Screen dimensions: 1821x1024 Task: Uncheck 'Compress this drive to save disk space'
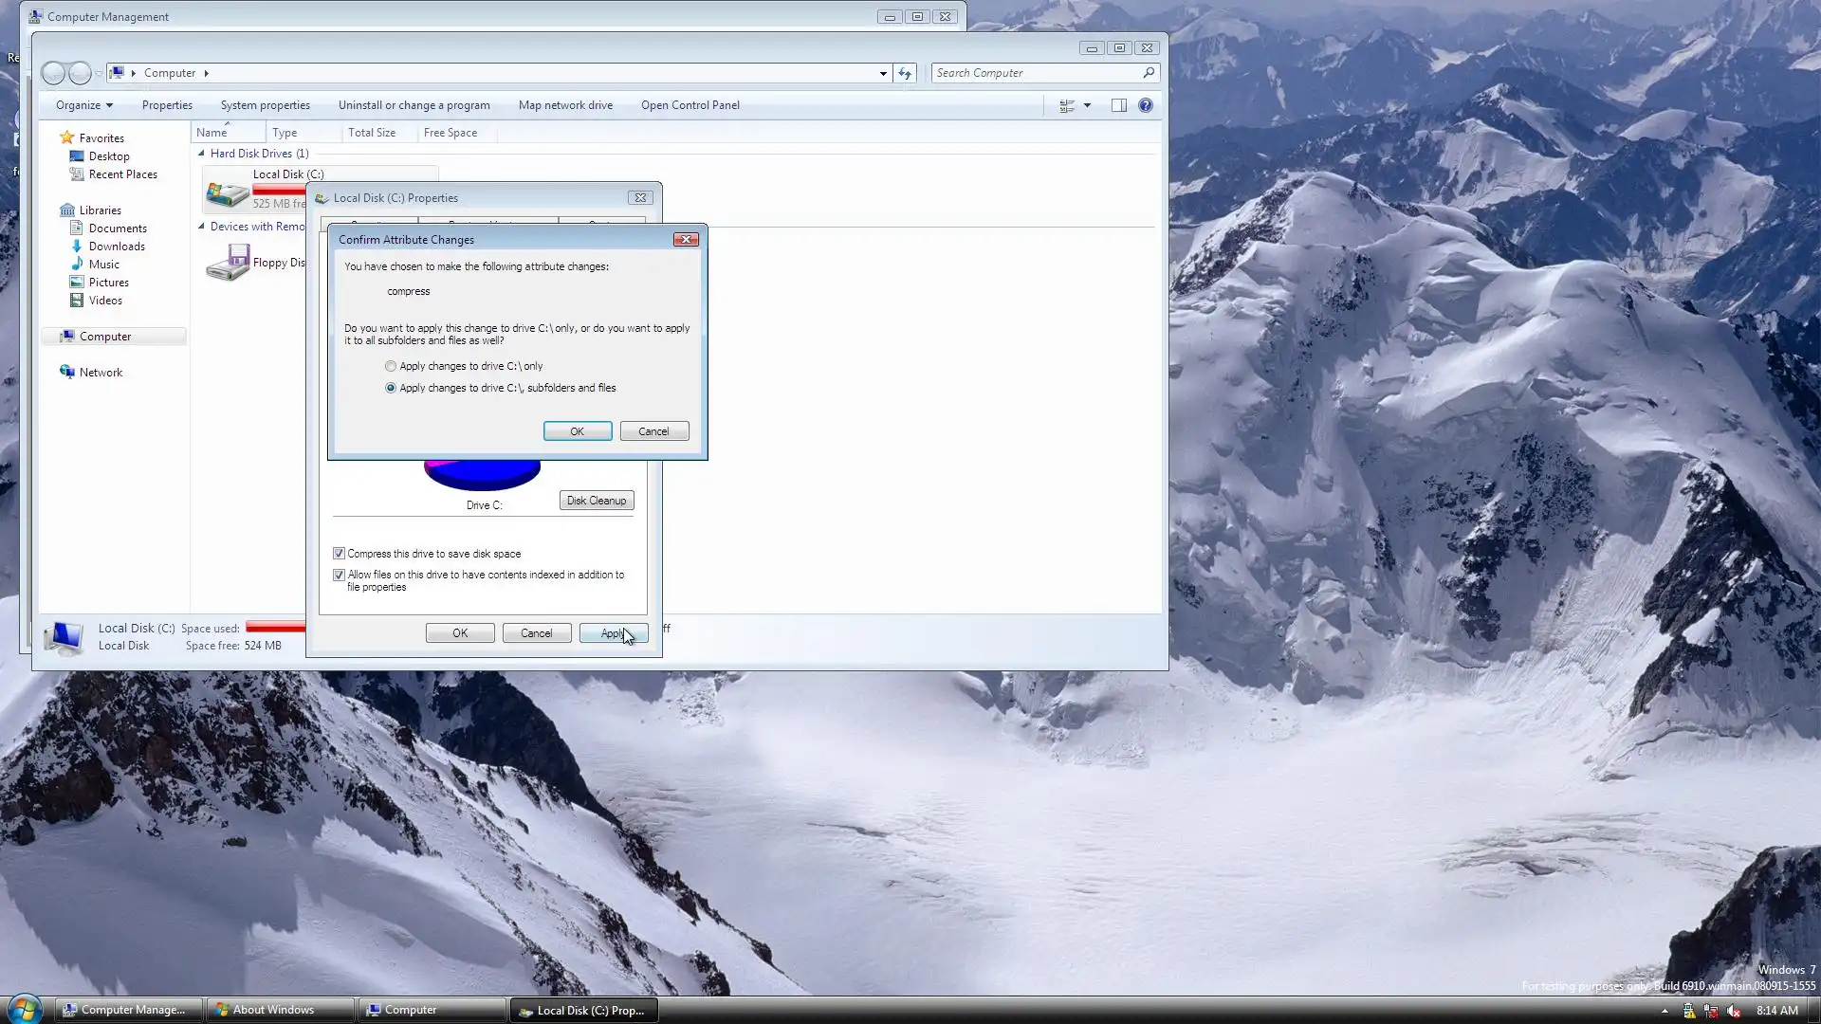pyautogui.click(x=339, y=554)
